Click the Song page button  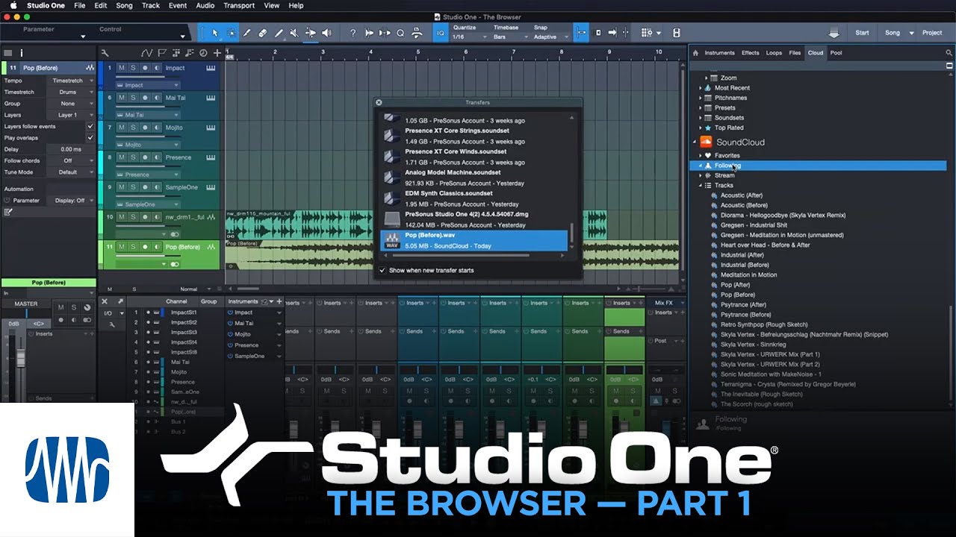pyautogui.click(x=893, y=33)
